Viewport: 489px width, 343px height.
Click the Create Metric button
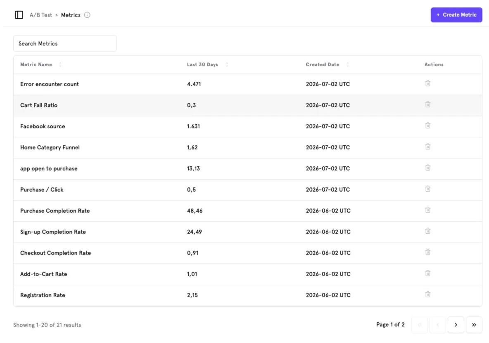[x=456, y=14]
